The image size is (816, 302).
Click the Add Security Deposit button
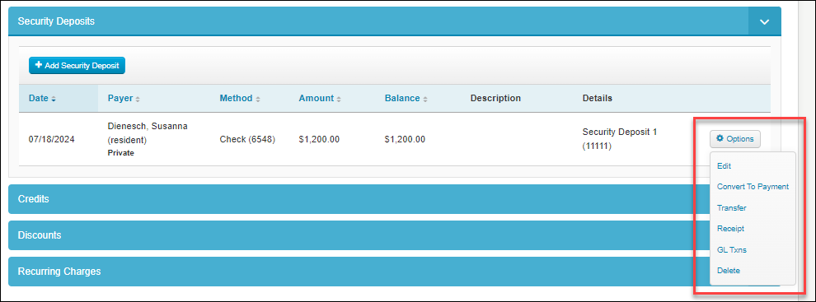[x=77, y=66]
